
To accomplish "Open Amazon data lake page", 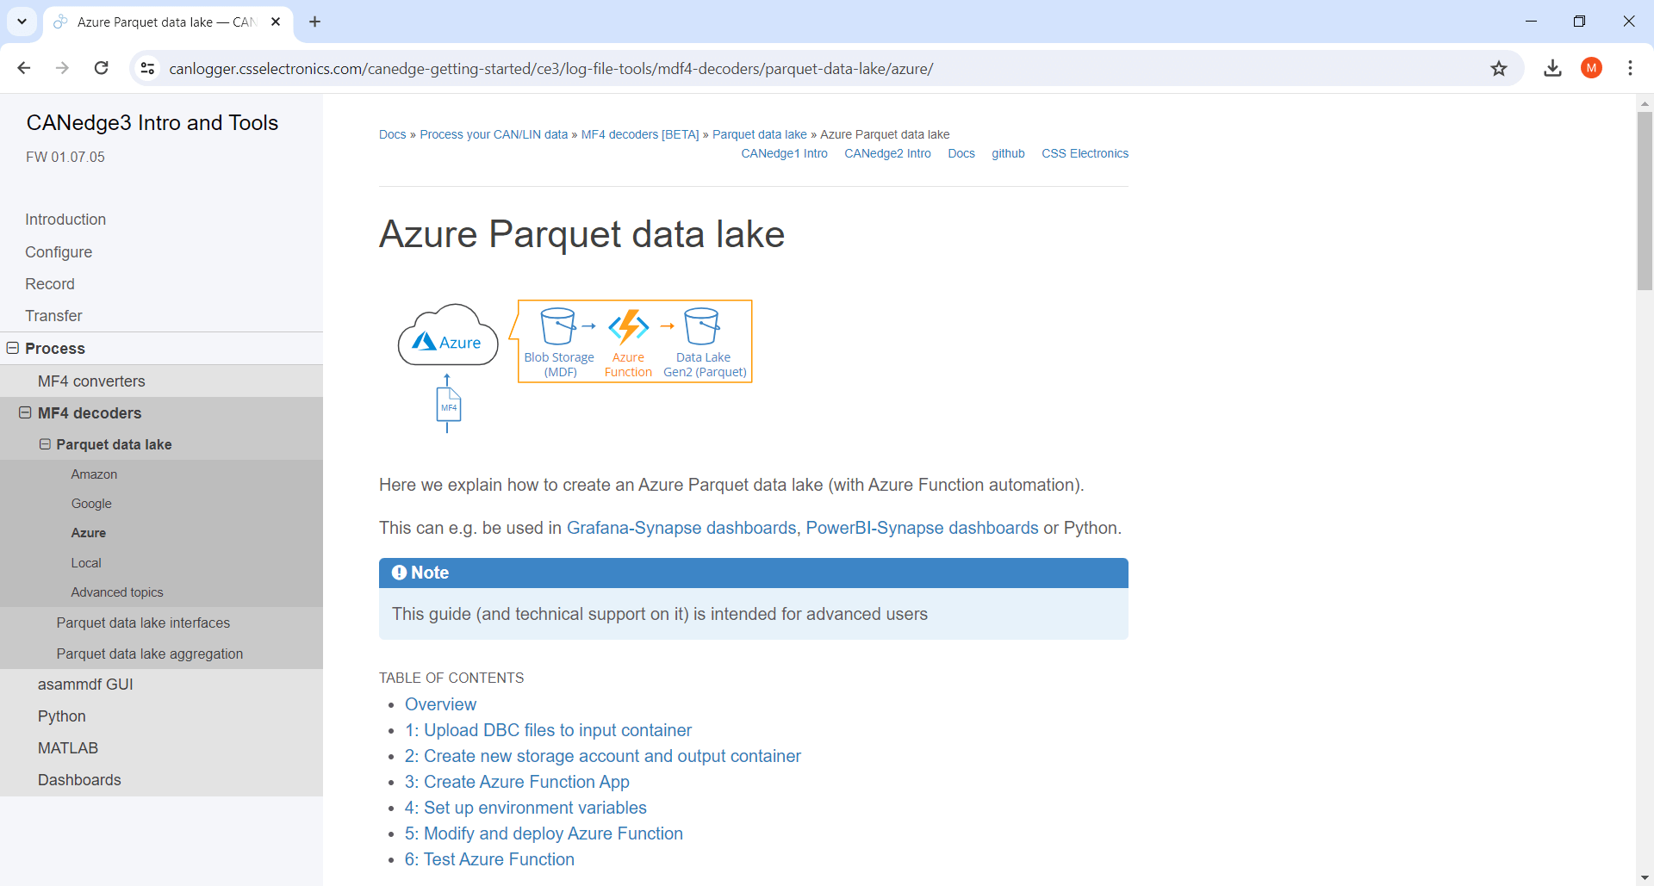I will 94,474.
